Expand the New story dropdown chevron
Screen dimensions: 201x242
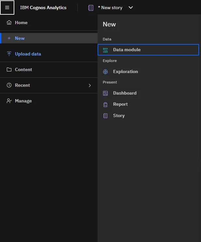point(131,8)
